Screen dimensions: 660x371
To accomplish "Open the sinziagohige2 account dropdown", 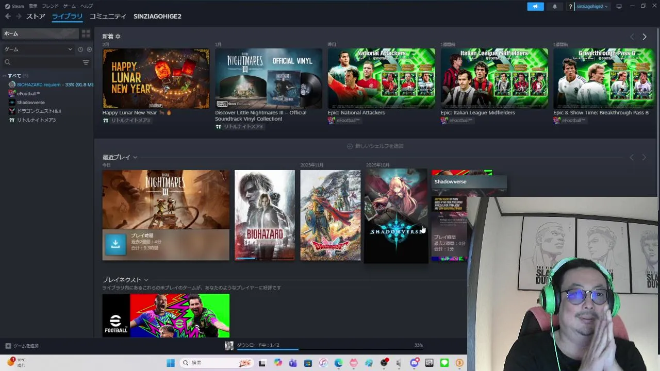I will coord(592,6).
